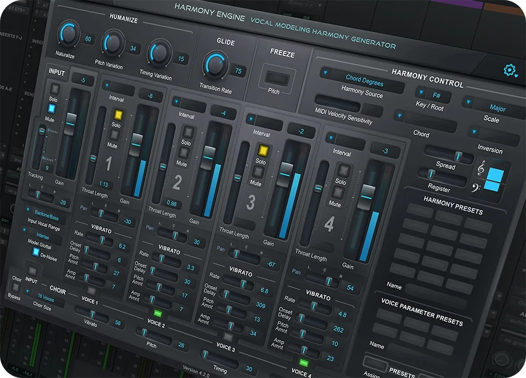Toggle Mute on voice 1

[114, 135]
